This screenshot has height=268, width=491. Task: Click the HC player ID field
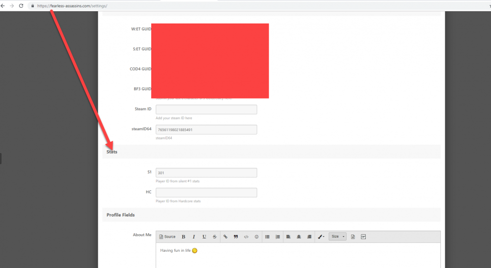[206, 192]
